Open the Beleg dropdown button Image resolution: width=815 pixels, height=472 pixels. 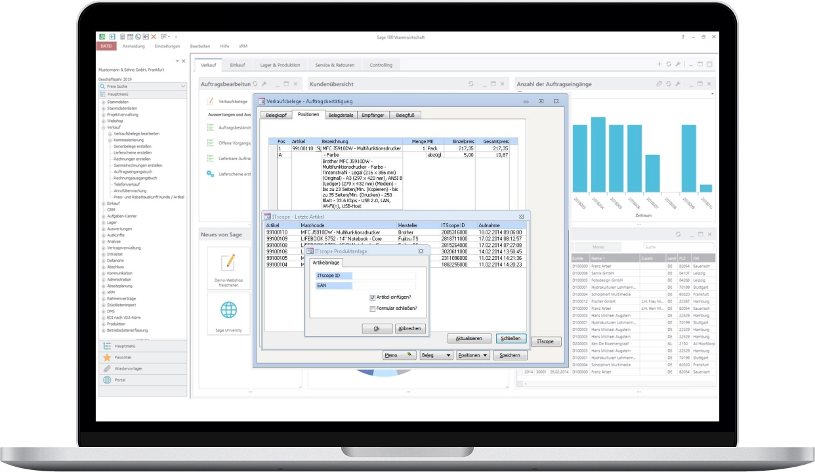[436, 355]
